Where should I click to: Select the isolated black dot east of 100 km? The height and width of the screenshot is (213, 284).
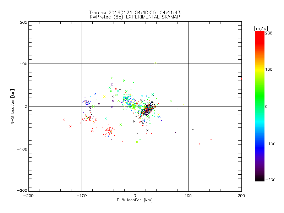[193, 129]
